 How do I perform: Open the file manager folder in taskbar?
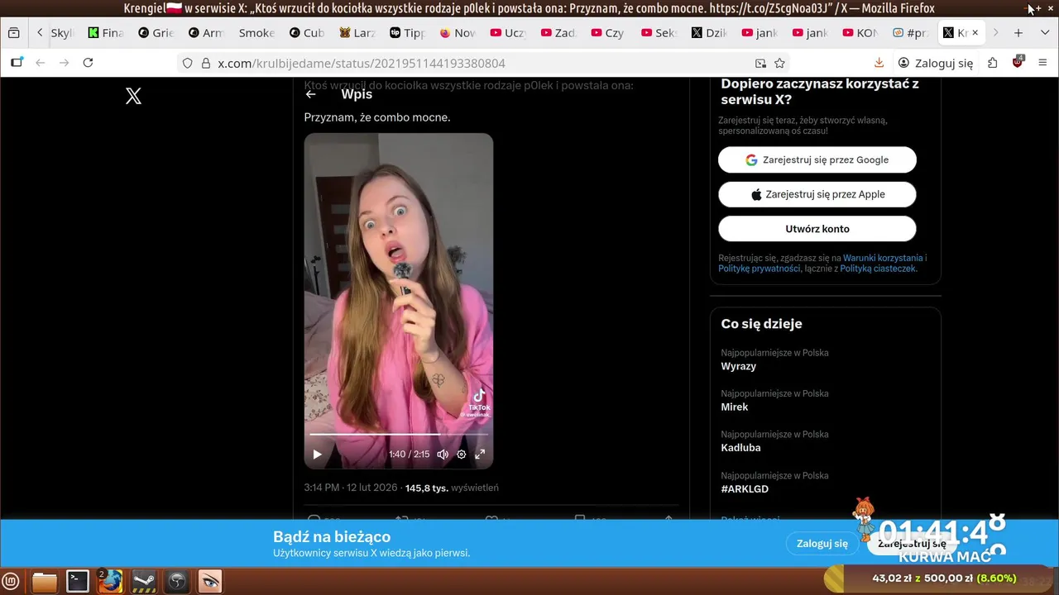pyautogui.click(x=45, y=581)
